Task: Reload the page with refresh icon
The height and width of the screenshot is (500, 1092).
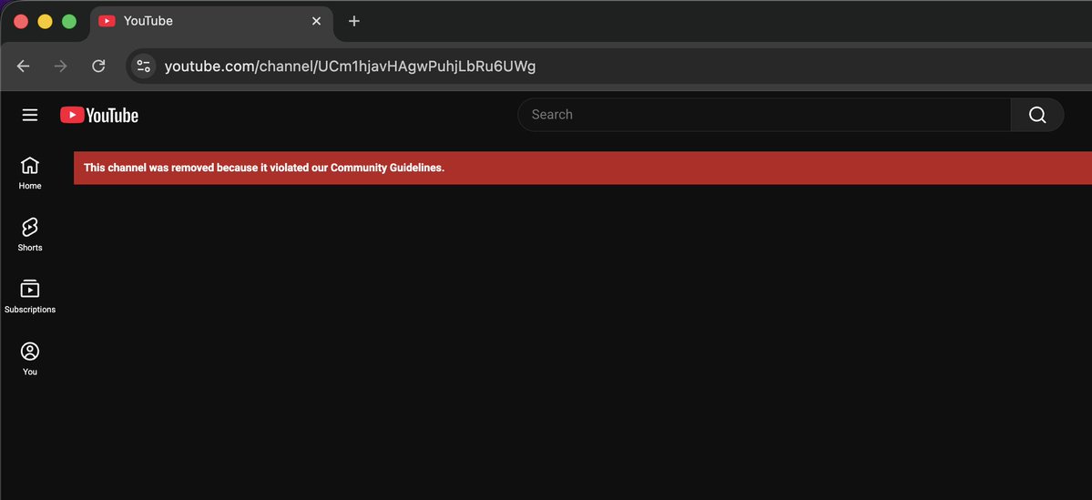Action: (x=99, y=66)
